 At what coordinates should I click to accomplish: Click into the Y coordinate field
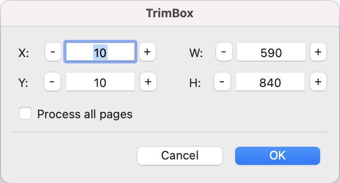pyautogui.click(x=100, y=82)
